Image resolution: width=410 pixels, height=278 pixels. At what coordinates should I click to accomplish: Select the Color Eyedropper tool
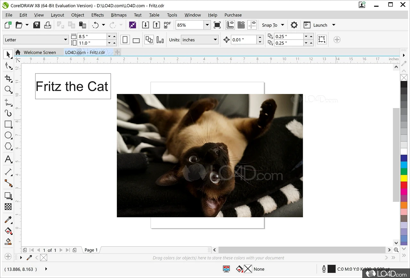click(8, 220)
